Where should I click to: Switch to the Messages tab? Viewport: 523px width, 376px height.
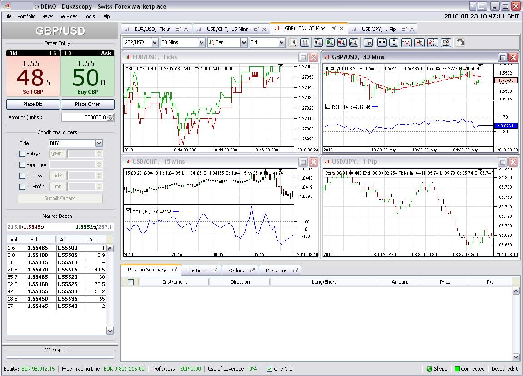(276, 271)
